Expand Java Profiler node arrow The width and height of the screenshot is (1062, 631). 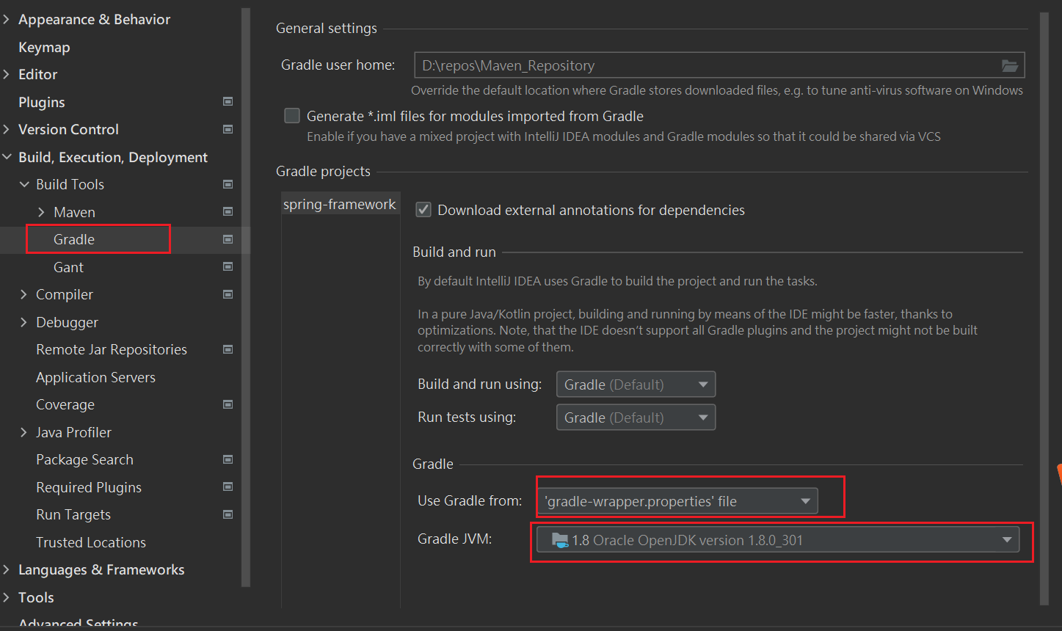click(x=24, y=432)
